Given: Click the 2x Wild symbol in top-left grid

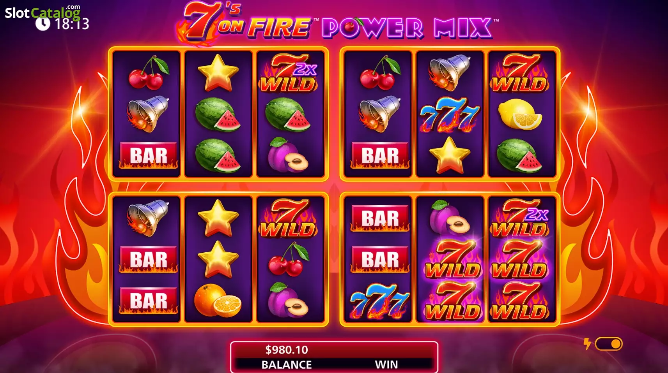Looking at the screenshot, I should (x=289, y=73).
